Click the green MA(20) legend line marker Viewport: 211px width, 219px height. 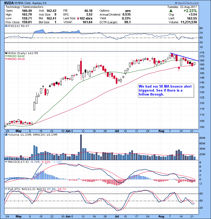[6, 56]
